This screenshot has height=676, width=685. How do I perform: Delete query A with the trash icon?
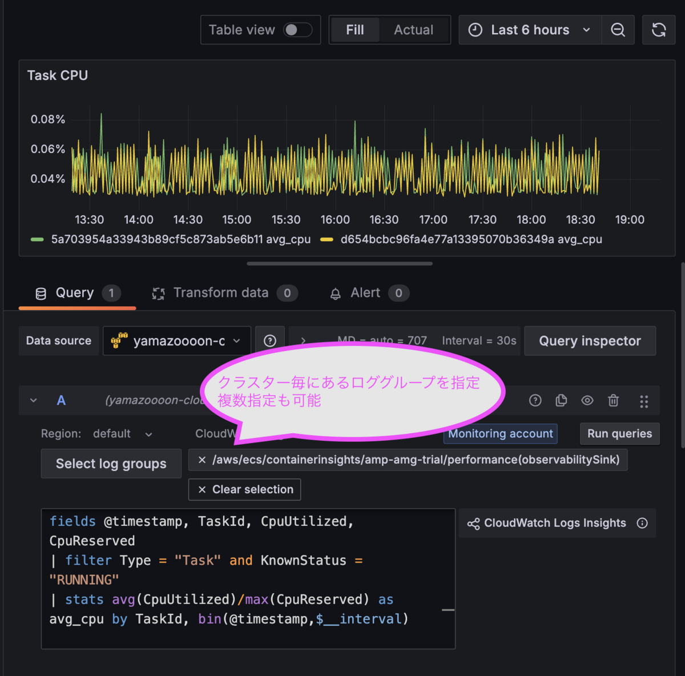point(613,400)
